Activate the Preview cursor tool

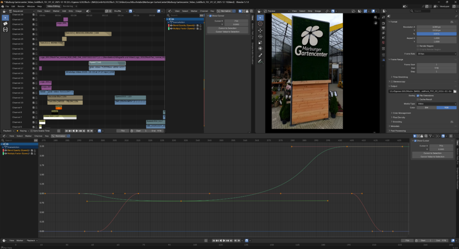(260, 24)
